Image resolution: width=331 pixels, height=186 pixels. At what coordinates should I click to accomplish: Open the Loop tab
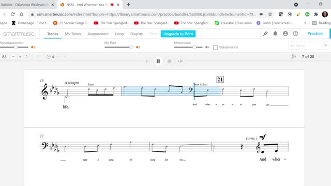pyautogui.click(x=119, y=34)
